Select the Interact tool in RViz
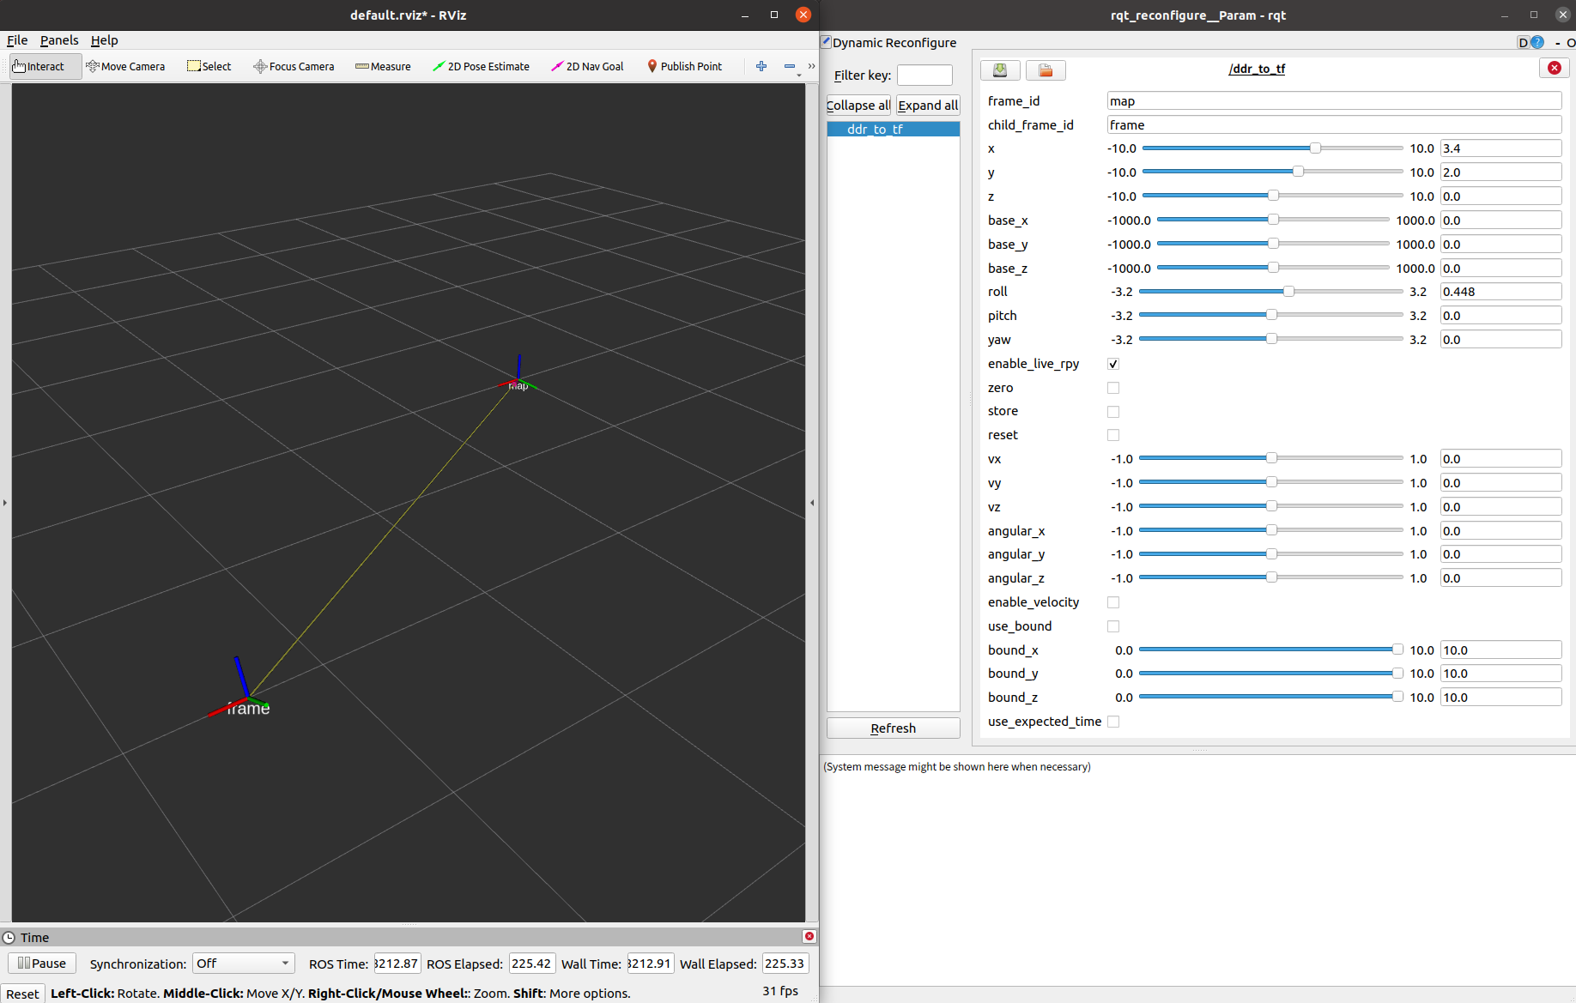Screen dimensions: 1576x1003 [41, 66]
